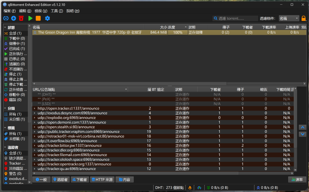Select 活躍的 (0) status filter

(x=15, y=64)
